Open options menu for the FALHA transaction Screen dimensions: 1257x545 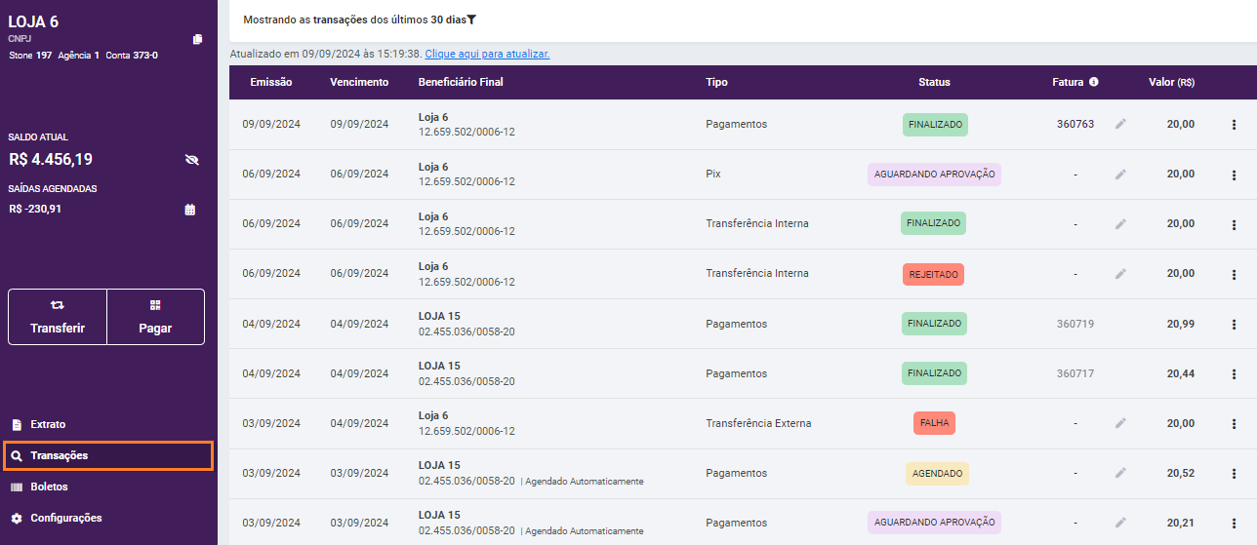click(1234, 423)
